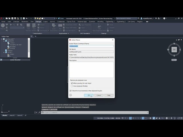
Task: Click the Check button in CAD Standards panel
Action: click(82, 28)
